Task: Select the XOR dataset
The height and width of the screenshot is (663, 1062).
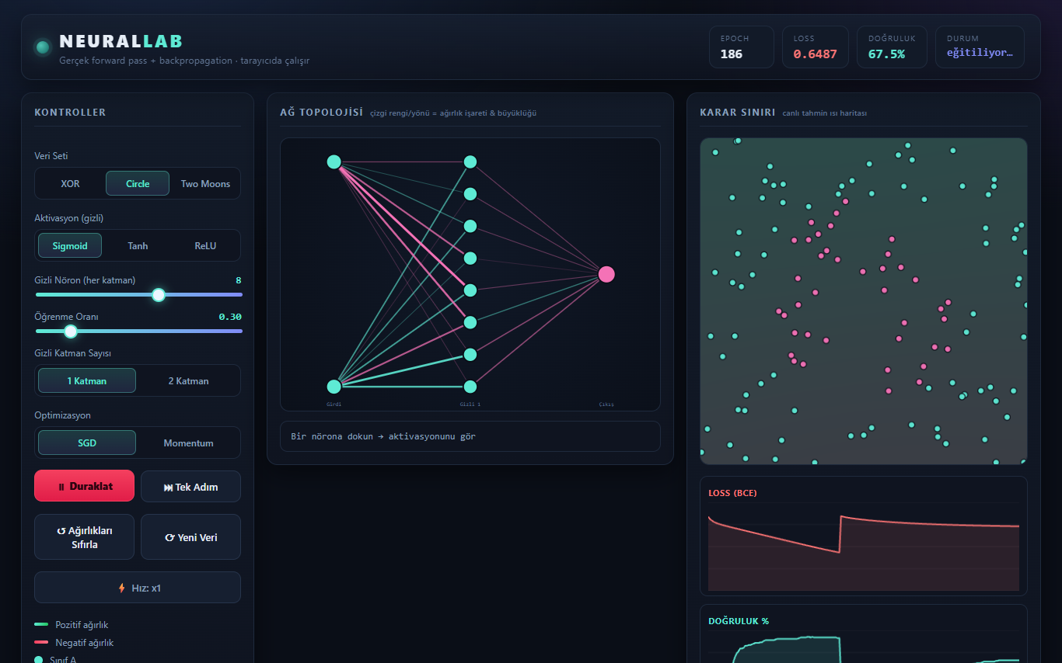Action: pos(71,184)
